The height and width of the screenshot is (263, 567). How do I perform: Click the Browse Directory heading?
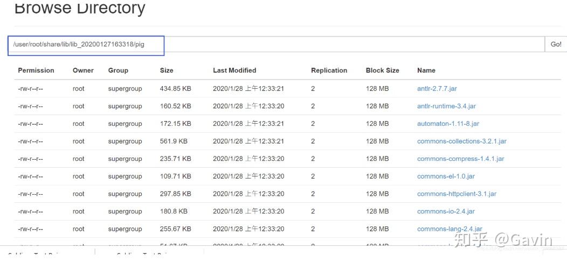click(x=80, y=8)
